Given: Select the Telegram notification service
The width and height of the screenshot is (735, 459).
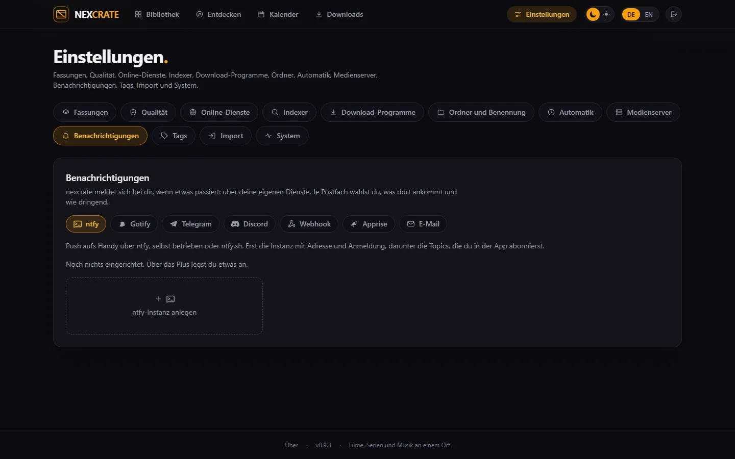Looking at the screenshot, I should (x=190, y=224).
